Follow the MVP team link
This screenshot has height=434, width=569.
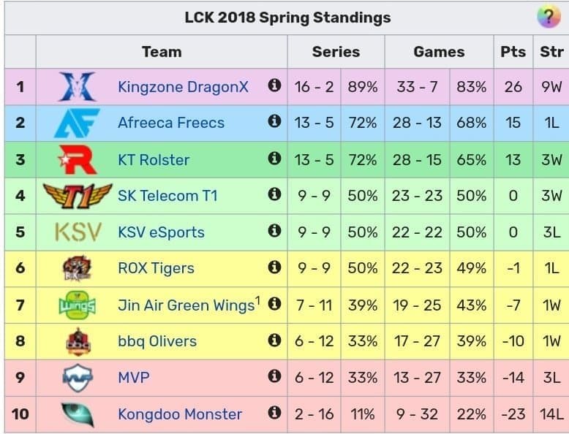click(134, 378)
